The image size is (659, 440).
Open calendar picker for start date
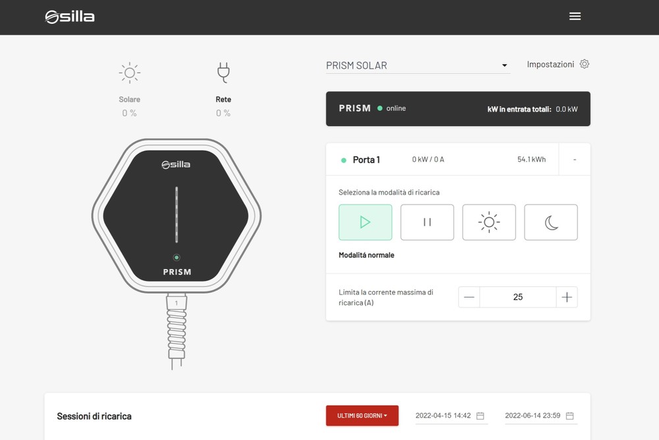pos(480,416)
